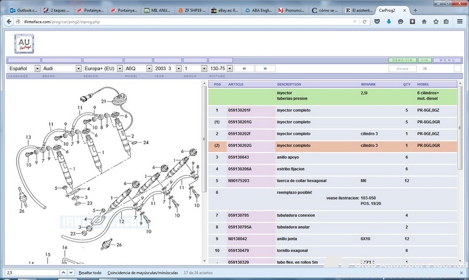
Task: Select article 059130643 anillo apoyo
Action: (332, 157)
